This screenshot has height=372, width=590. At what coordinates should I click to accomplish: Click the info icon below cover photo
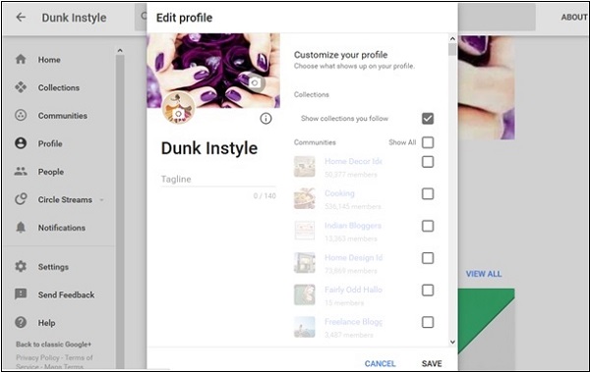[265, 119]
